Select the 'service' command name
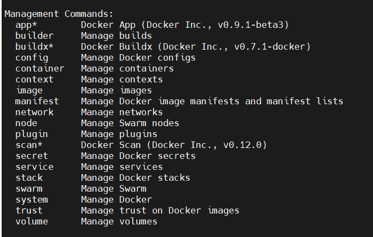 [34, 167]
